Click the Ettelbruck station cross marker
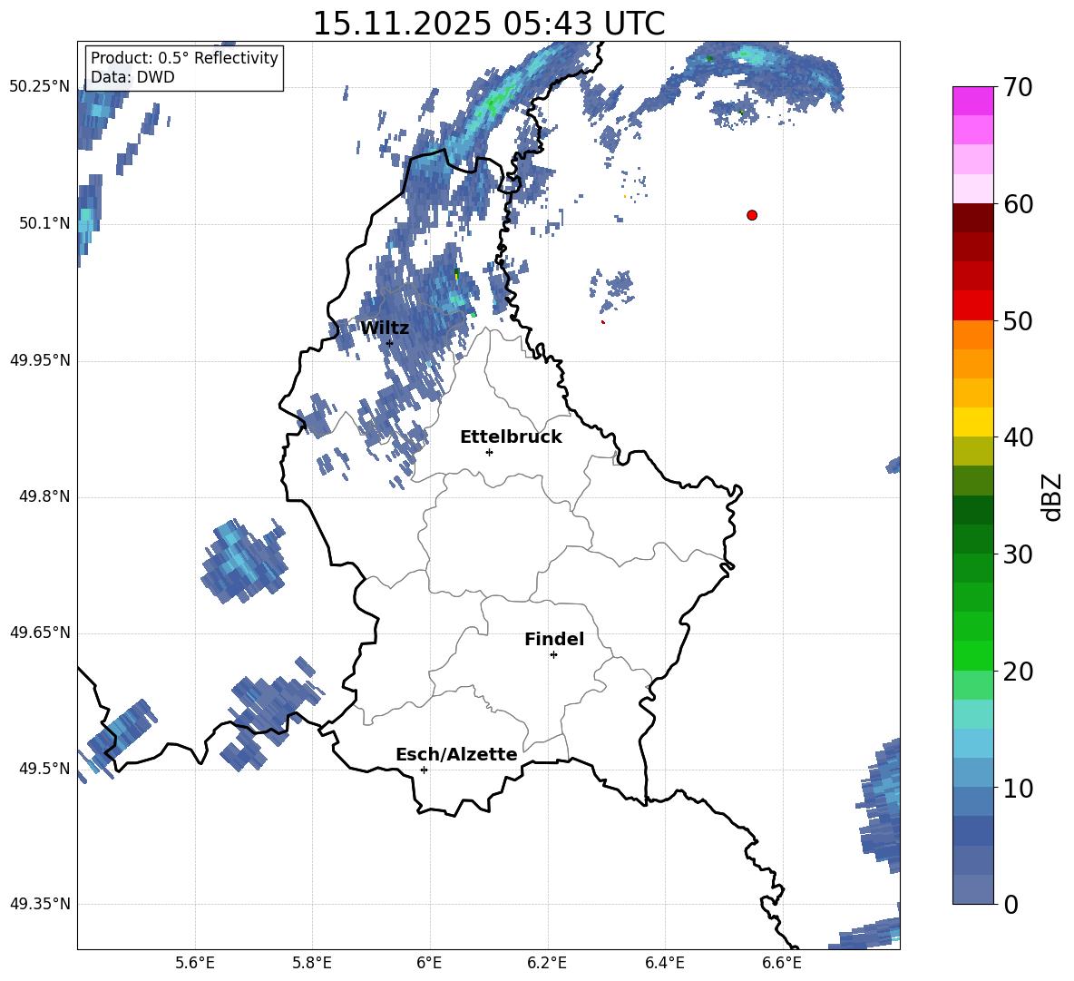The width and height of the screenshot is (1074, 981). (489, 452)
